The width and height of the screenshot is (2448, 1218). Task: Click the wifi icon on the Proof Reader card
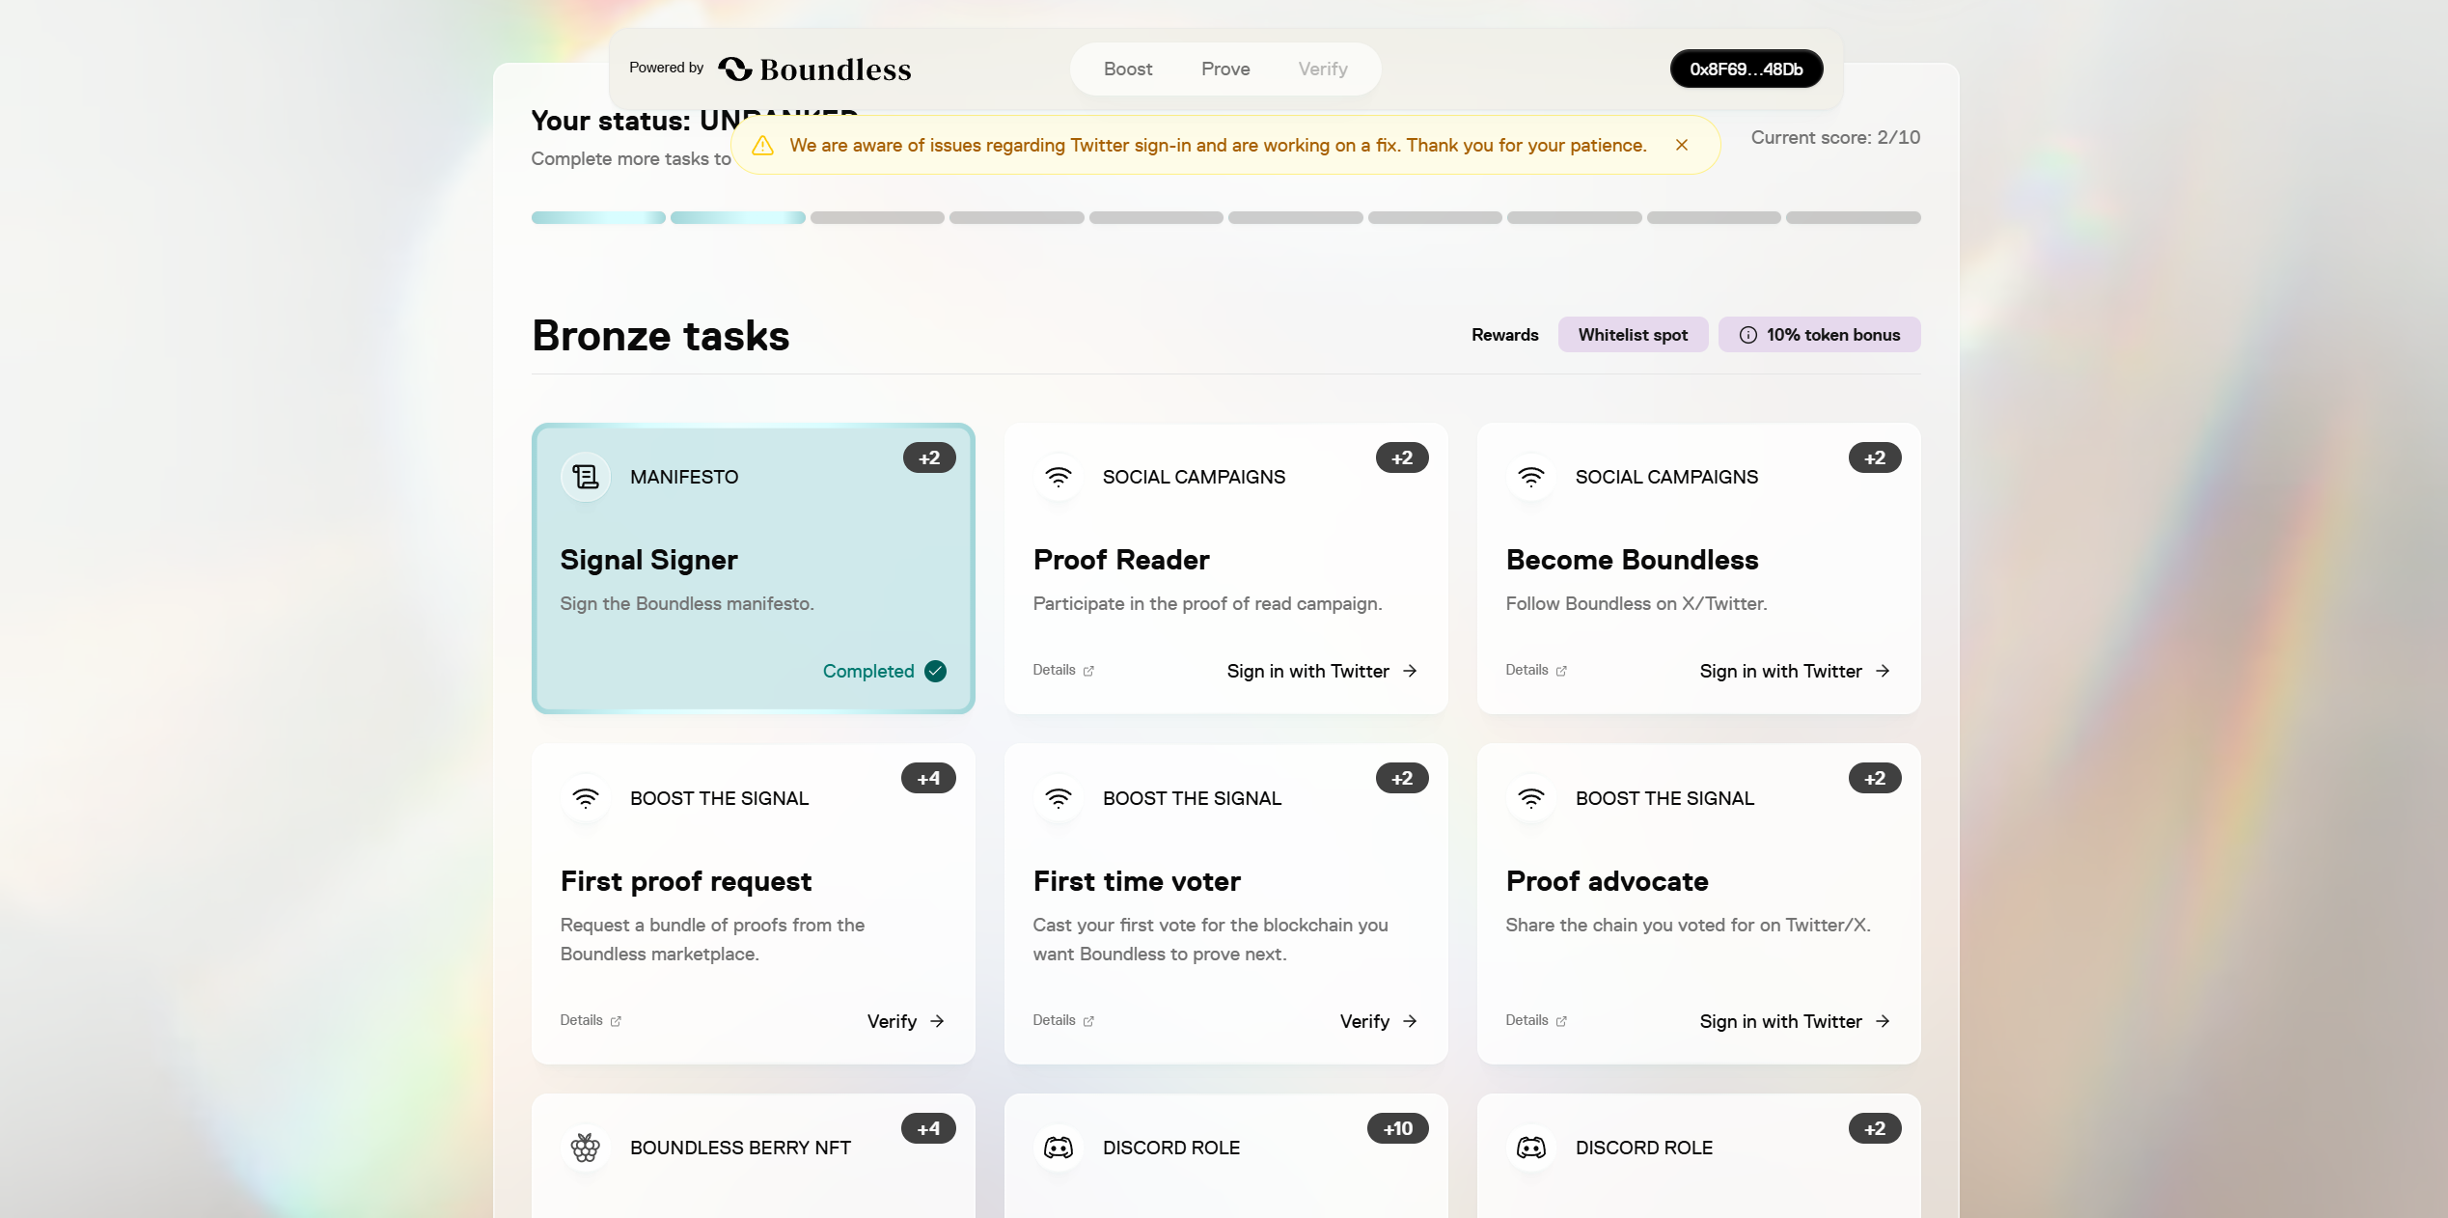pos(1059,477)
